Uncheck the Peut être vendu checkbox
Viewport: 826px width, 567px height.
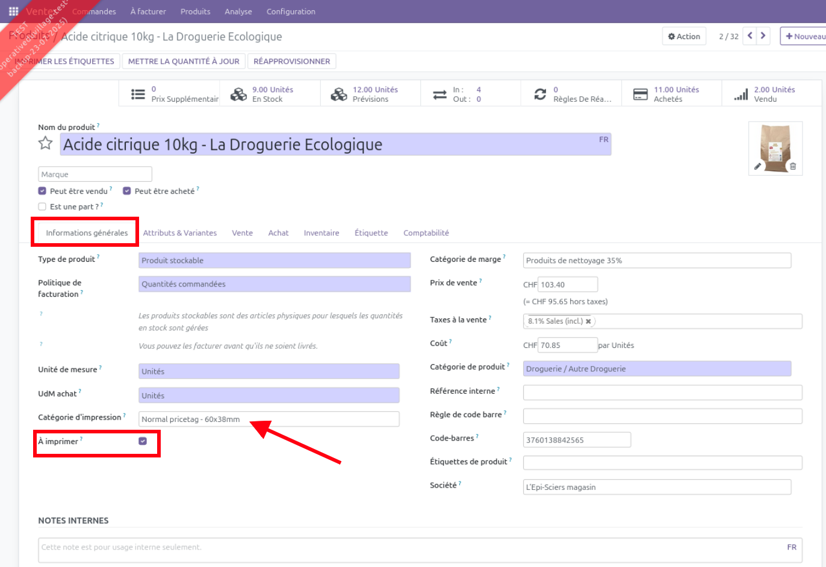click(42, 191)
